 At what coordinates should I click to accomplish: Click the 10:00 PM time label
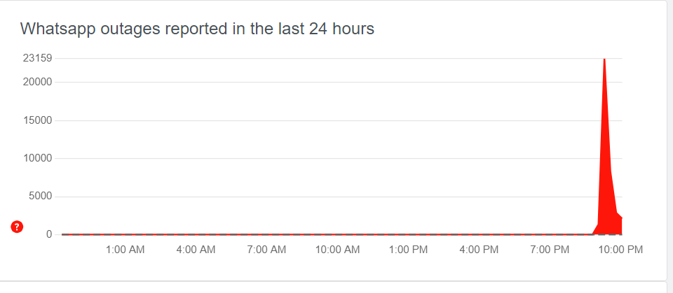620,250
